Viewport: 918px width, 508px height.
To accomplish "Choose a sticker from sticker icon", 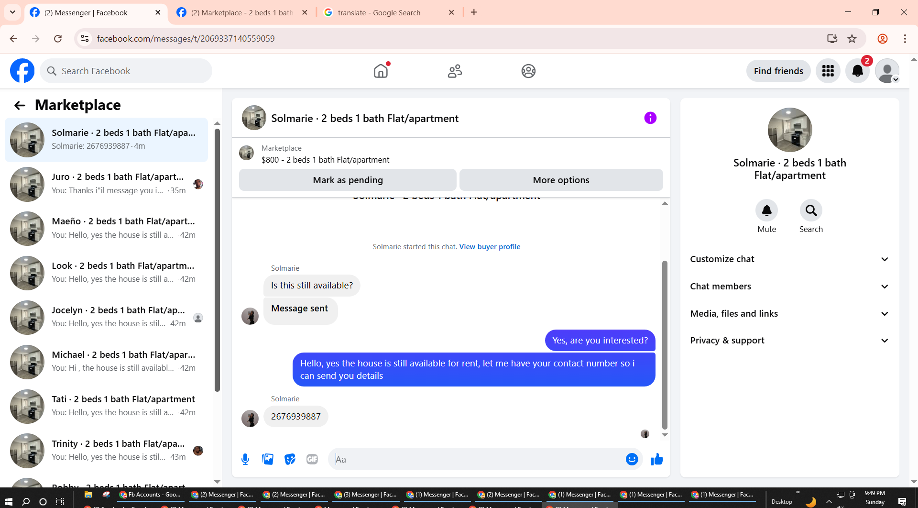I will point(290,459).
